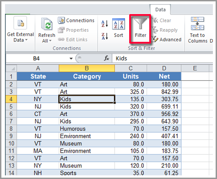Image resolution: width=217 pixels, height=179 pixels.
Task: Click the cell with 842.99
Action: (x=164, y=92)
